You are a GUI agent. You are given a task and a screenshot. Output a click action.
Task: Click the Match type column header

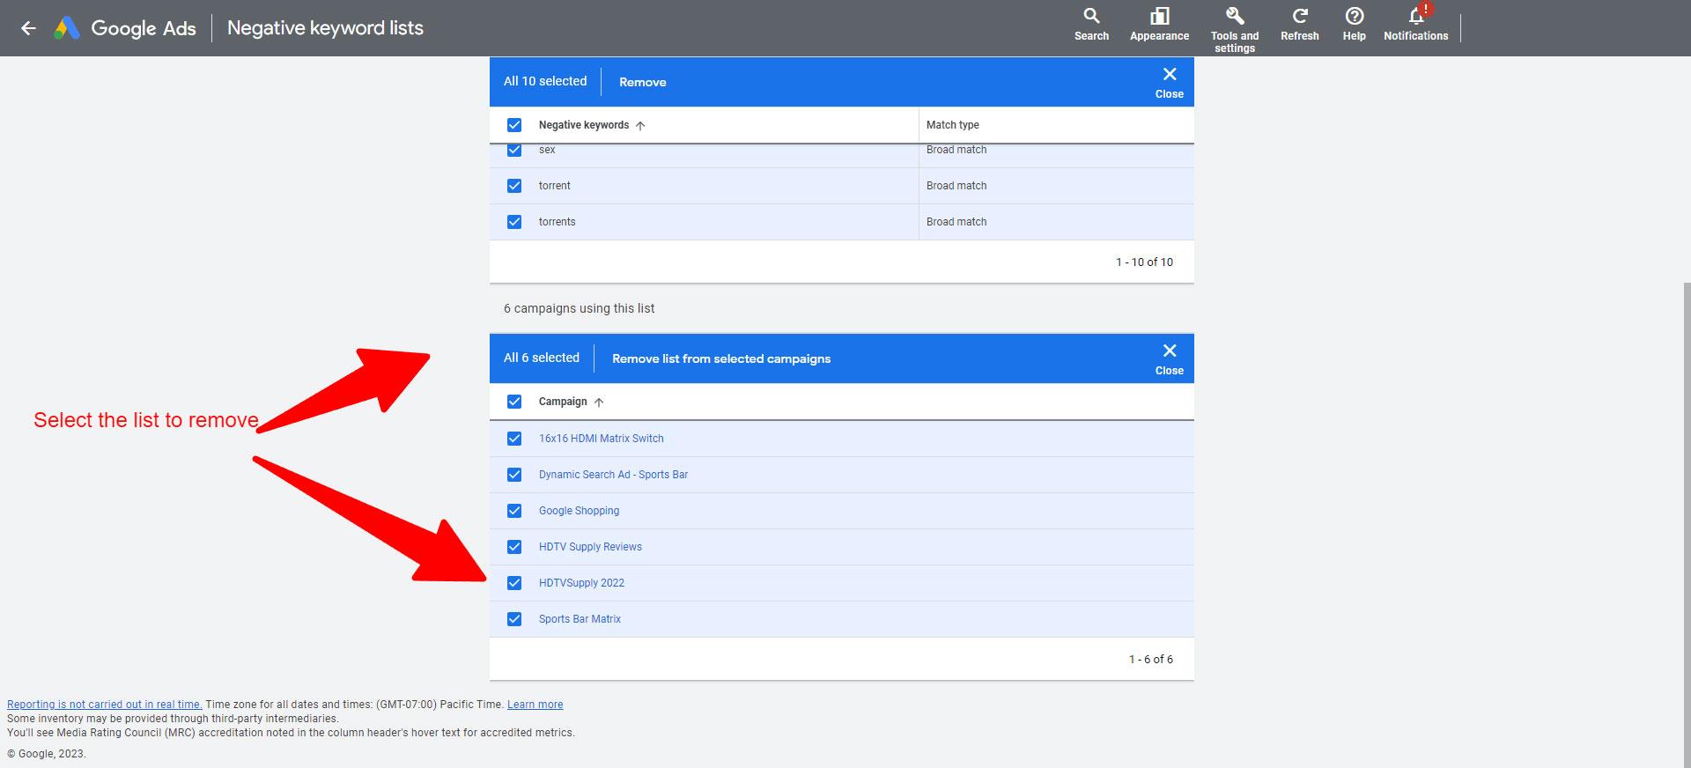click(x=952, y=125)
